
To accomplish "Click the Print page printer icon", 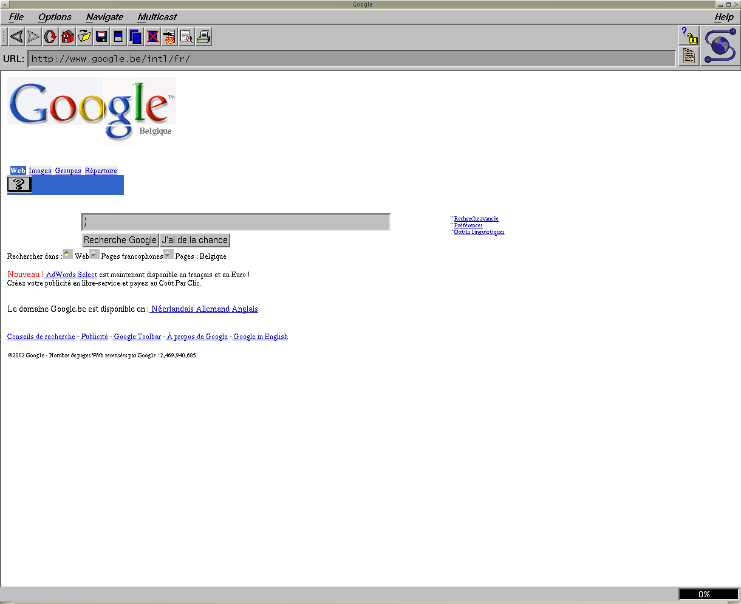I will [x=204, y=37].
